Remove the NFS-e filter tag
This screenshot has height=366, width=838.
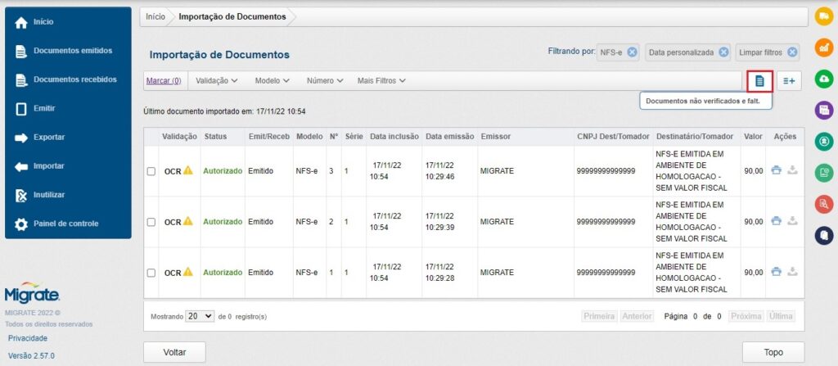coord(632,52)
